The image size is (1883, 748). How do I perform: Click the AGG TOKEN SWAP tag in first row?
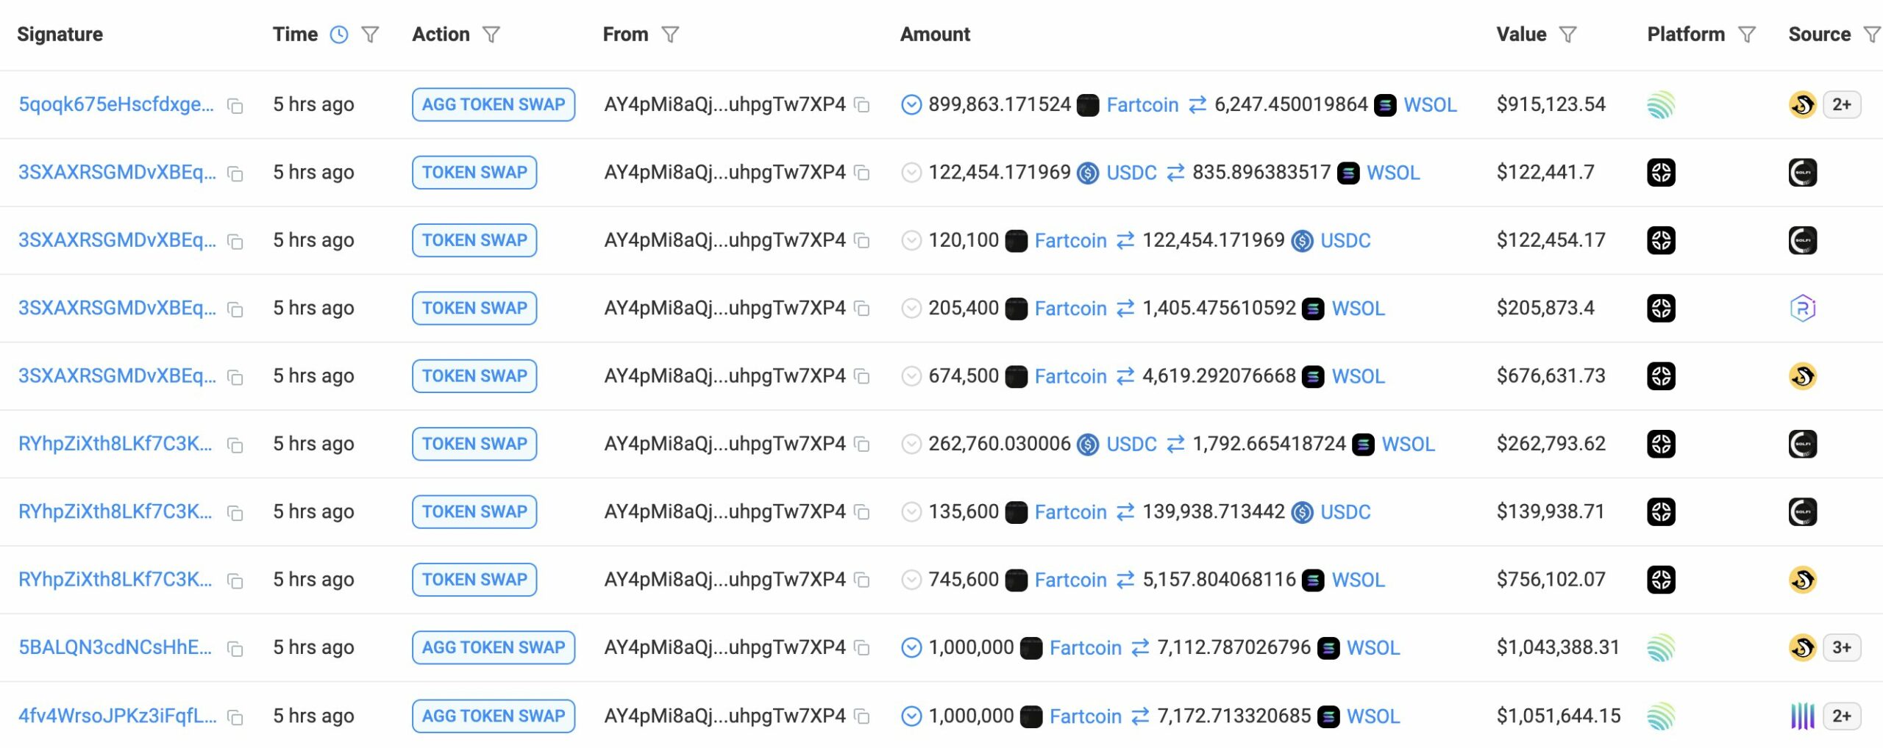(493, 104)
